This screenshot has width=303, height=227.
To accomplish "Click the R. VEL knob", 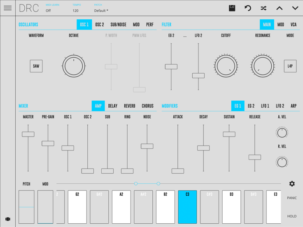I will coord(282,162).
